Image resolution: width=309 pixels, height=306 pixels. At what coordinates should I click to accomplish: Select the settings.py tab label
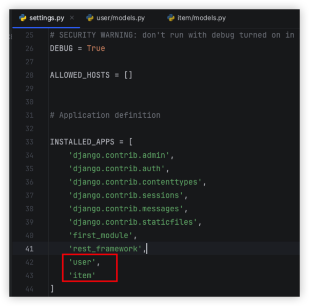click(x=46, y=18)
